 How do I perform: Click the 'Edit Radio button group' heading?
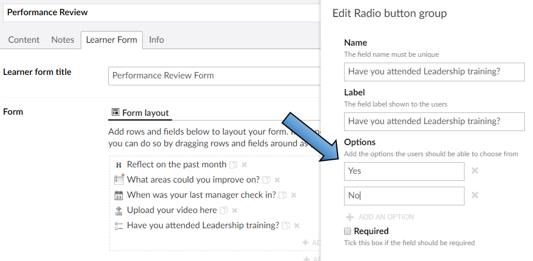click(x=389, y=13)
